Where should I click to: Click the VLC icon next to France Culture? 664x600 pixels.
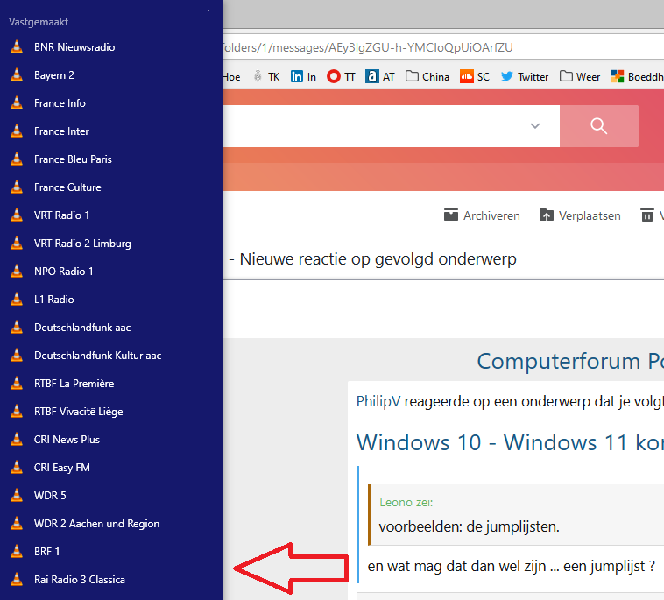point(16,187)
